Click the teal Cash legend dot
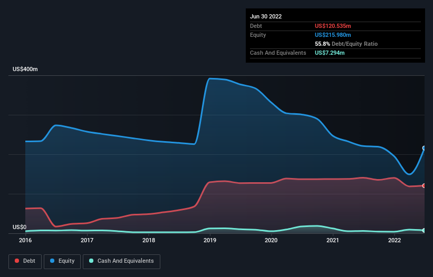 (x=91, y=261)
